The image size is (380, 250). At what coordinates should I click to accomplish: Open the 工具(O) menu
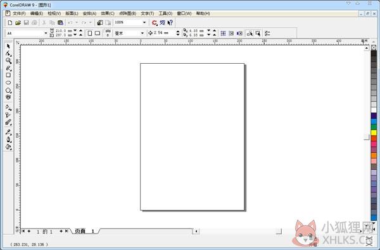click(x=165, y=13)
